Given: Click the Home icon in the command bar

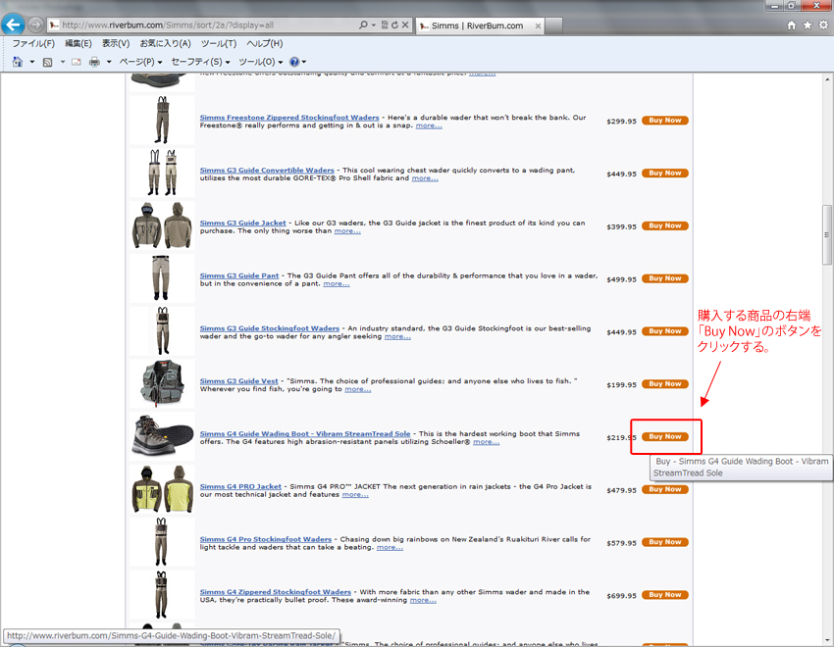Looking at the screenshot, I should [18, 62].
